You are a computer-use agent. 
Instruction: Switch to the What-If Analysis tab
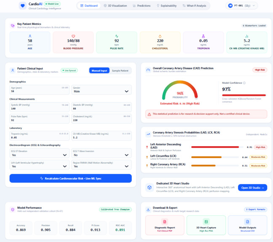click(x=194, y=5)
